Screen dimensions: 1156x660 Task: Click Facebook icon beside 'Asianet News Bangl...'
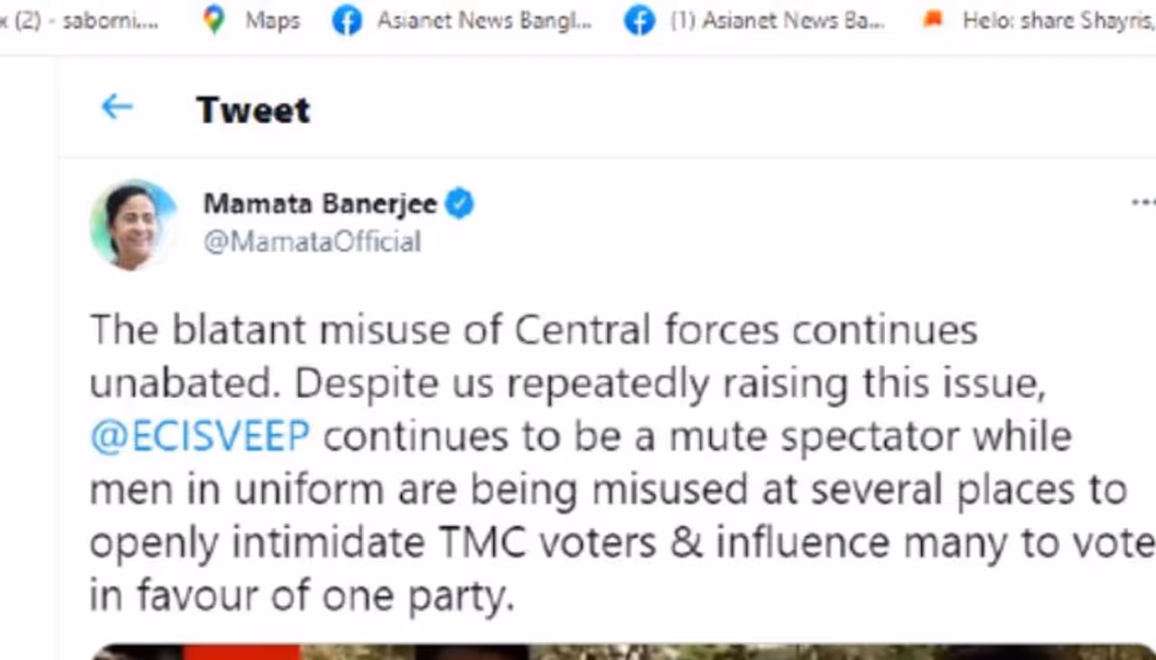[347, 20]
